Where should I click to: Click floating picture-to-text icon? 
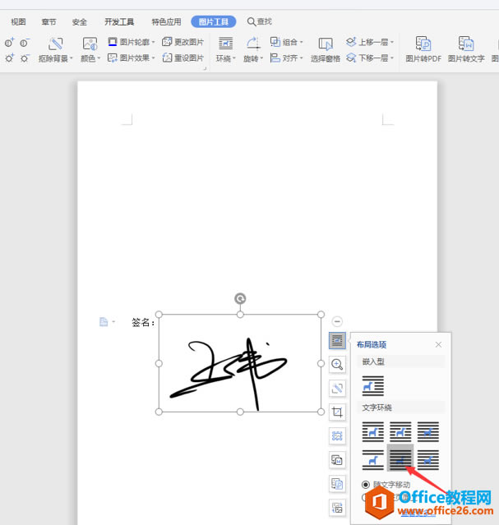point(337,460)
